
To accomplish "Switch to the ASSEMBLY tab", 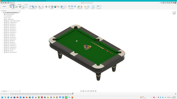I will pyautogui.click(x=12, y=5).
